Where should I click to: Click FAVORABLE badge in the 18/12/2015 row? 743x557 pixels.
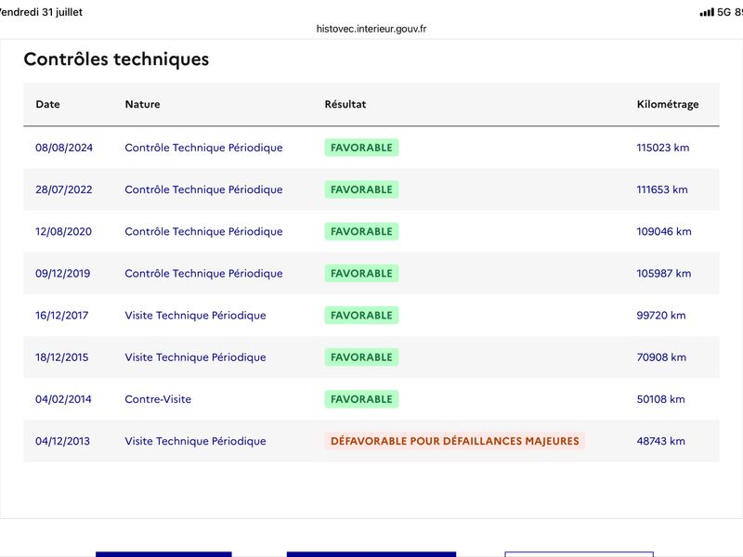(x=361, y=357)
